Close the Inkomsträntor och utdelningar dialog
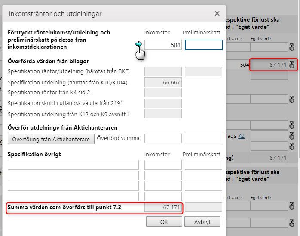This screenshot has height=236, width=300. [217, 13]
